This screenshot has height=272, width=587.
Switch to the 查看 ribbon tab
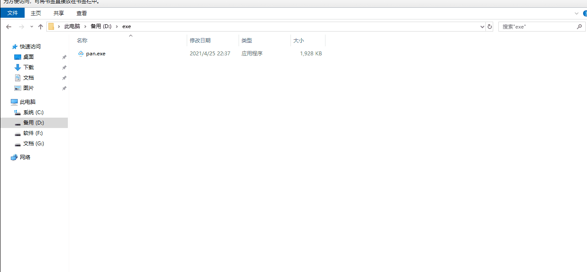tap(81, 13)
